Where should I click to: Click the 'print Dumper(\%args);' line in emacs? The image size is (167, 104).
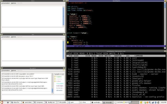tap(78, 33)
